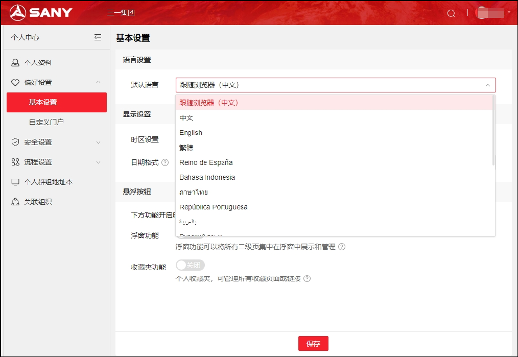Open the search magnifier icon in header
This screenshot has width=518, height=357.
(x=451, y=13)
